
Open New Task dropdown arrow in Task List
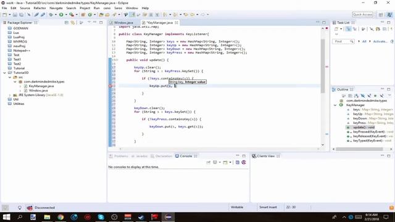[341, 29]
